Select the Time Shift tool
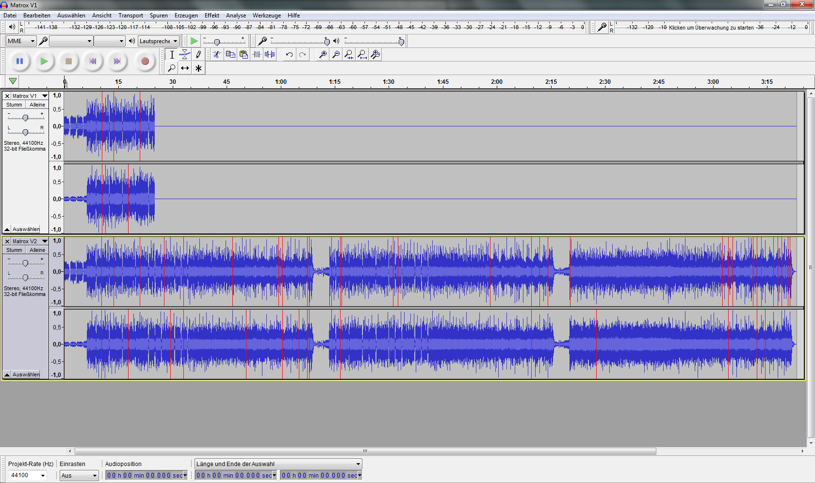This screenshot has width=815, height=483. pos(185,68)
